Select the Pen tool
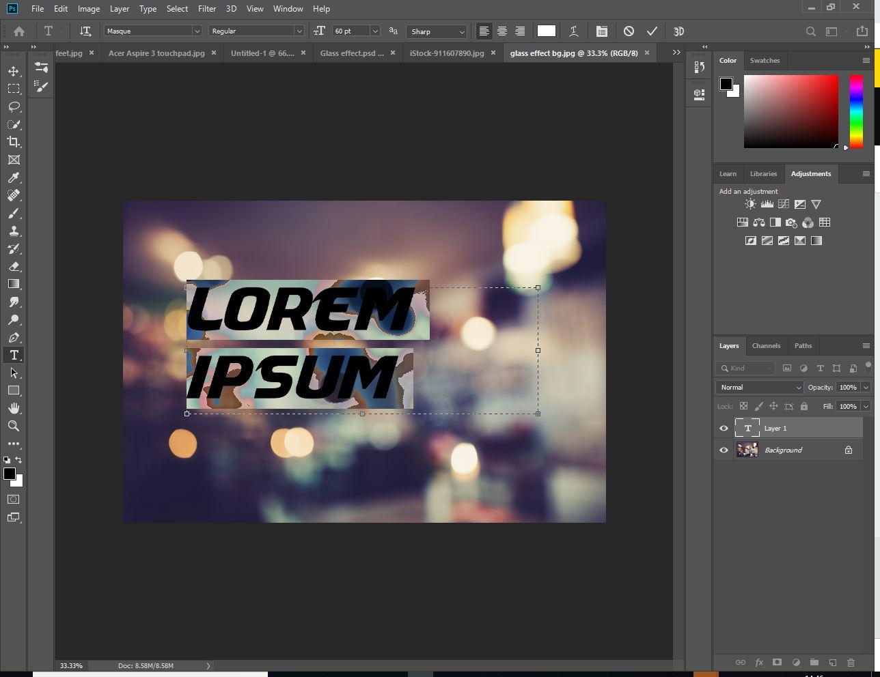The width and height of the screenshot is (880, 677). click(x=14, y=337)
